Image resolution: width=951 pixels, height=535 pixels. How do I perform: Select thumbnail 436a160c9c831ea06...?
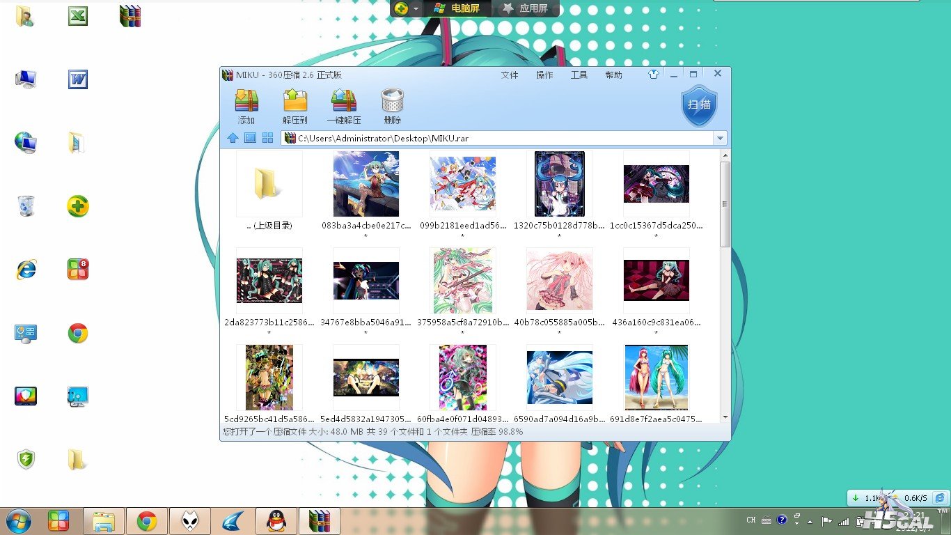tap(657, 281)
